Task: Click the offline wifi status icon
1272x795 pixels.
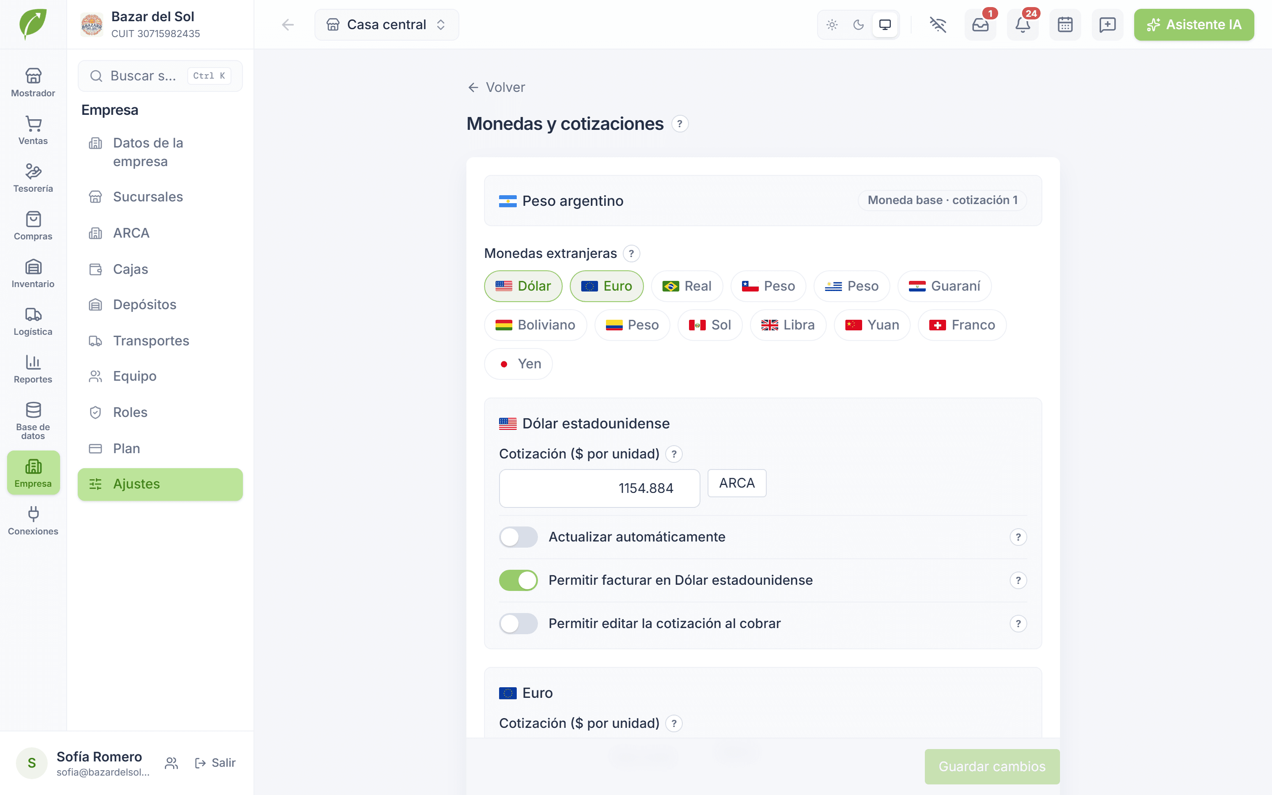Action: point(938,25)
